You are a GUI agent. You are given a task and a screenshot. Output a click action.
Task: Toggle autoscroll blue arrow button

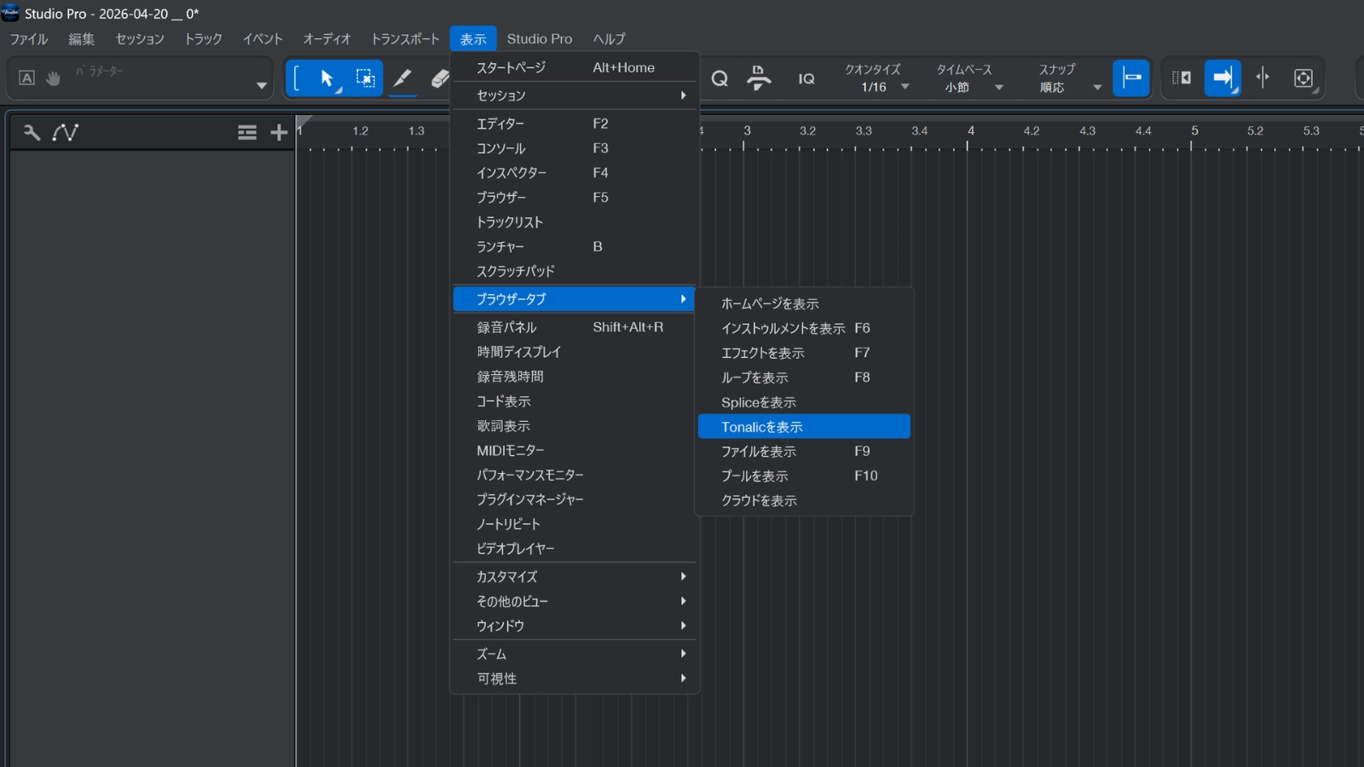click(1222, 78)
